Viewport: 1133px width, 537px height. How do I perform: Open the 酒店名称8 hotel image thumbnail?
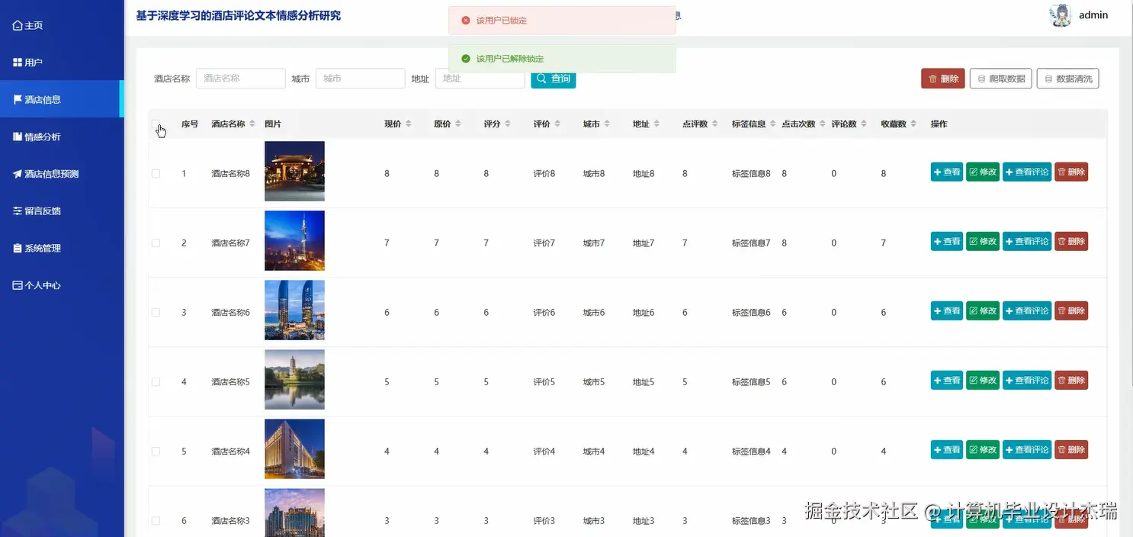pyautogui.click(x=294, y=171)
